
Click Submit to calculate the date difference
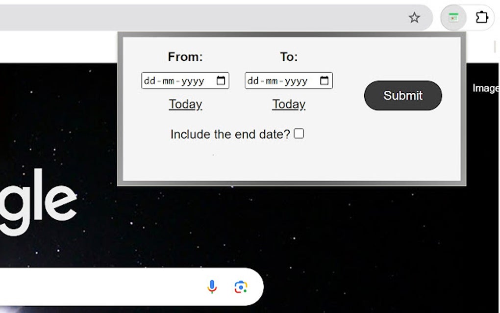coord(402,96)
